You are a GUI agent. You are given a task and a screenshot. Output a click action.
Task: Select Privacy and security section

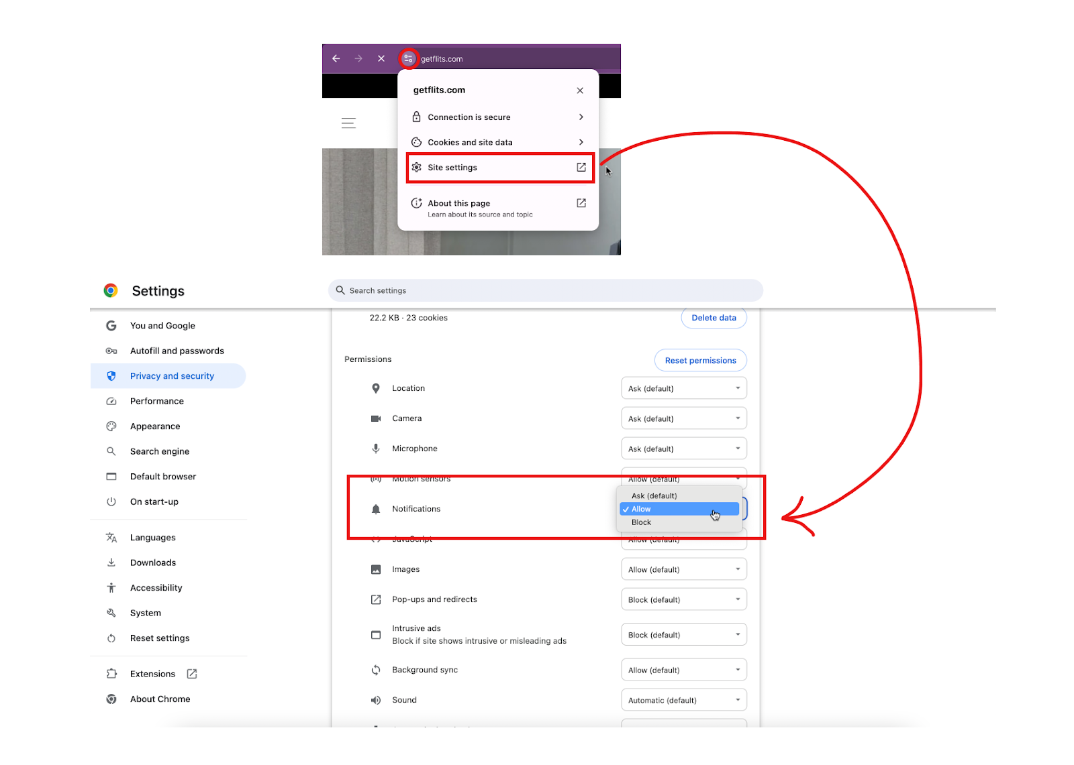(x=168, y=376)
